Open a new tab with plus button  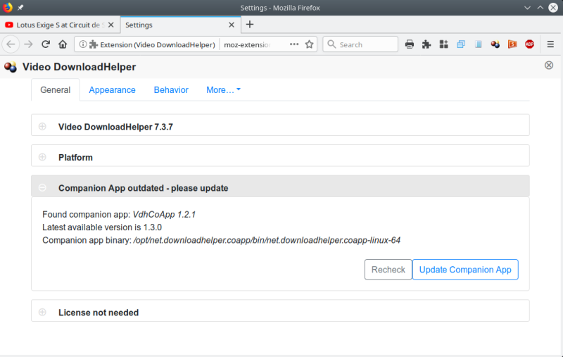click(250, 25)
